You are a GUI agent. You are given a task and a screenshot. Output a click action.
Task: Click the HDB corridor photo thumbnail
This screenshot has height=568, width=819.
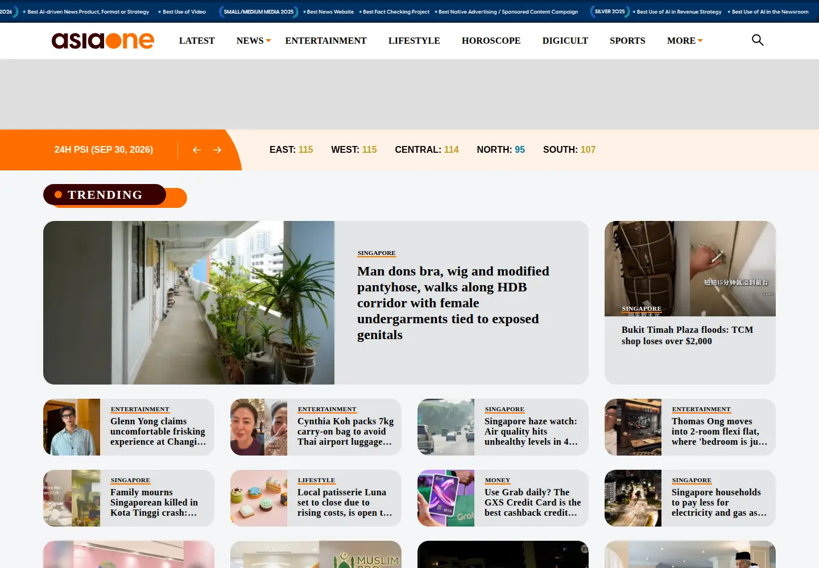[189, 303]
